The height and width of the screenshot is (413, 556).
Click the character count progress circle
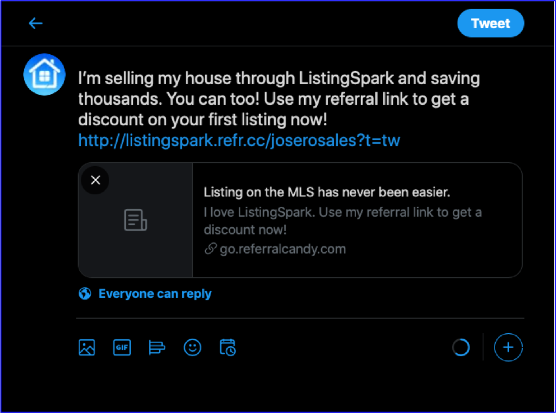pyautogui.click(x=460, y=347)
